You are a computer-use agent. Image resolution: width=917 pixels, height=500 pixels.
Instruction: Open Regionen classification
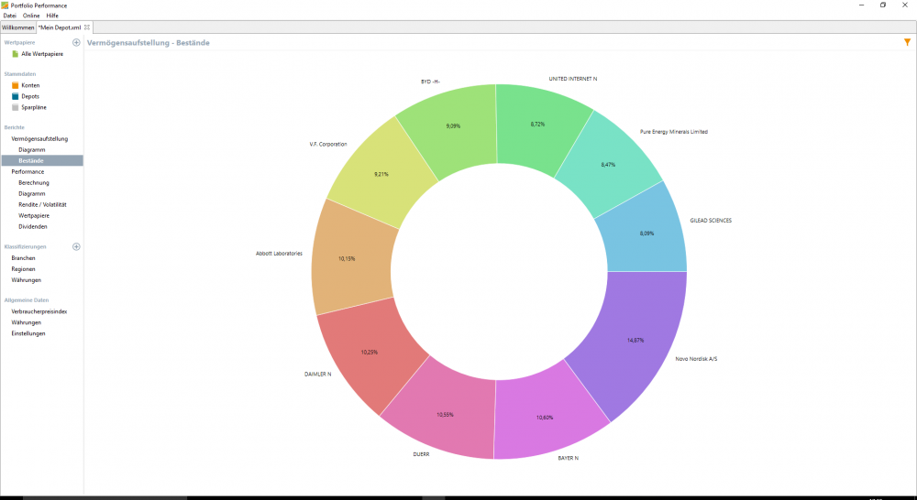24,269
